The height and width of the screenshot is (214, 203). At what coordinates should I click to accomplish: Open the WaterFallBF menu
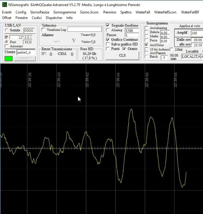coord(190,12)
